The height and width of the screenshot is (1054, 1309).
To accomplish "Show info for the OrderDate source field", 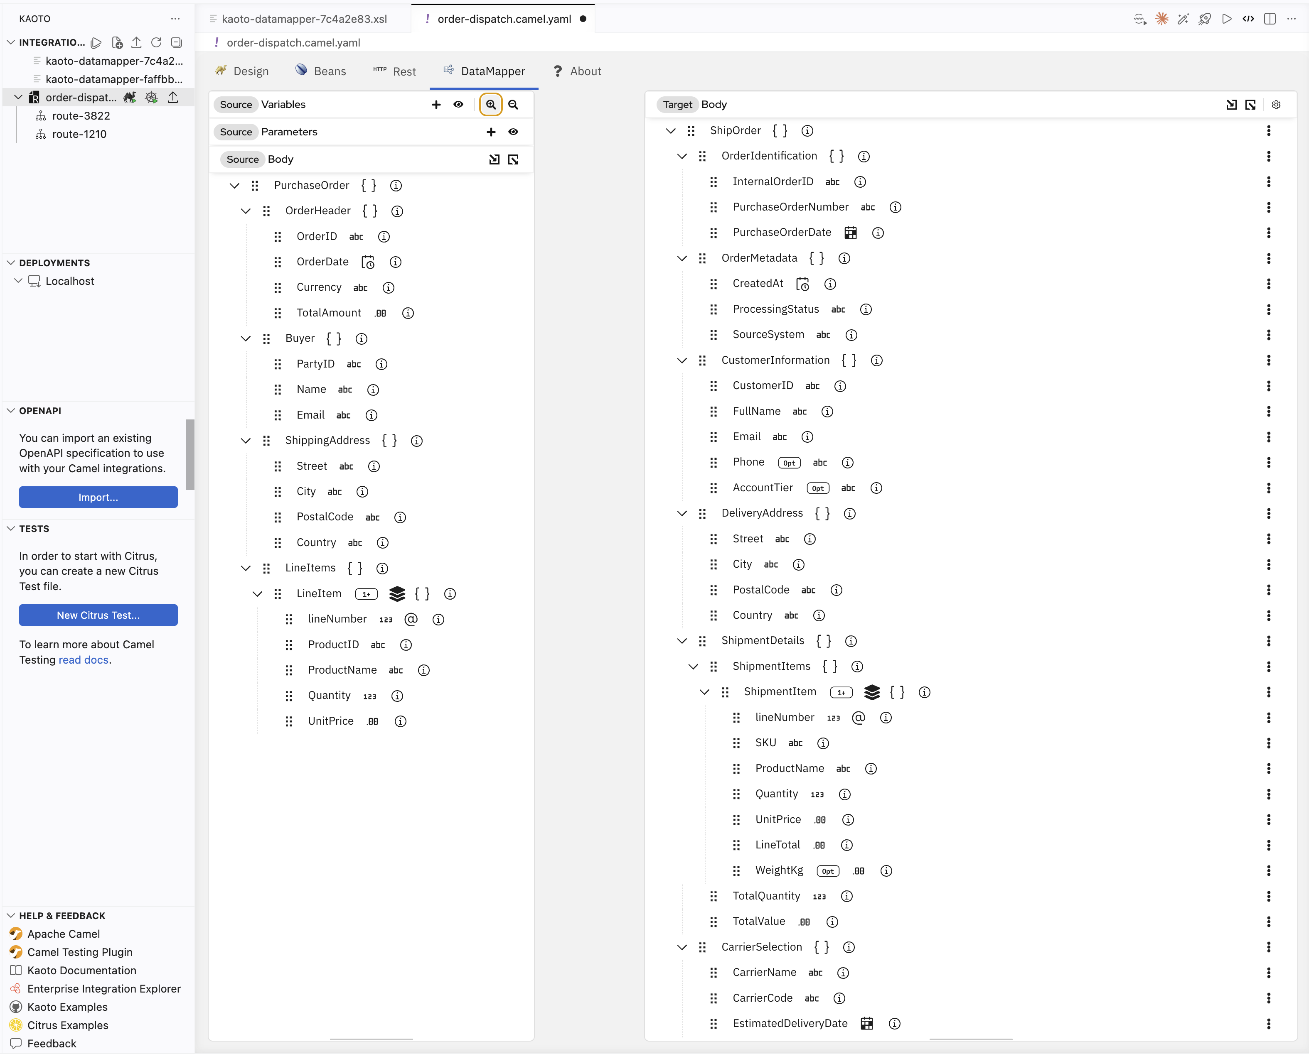I will tap(395, 262).
